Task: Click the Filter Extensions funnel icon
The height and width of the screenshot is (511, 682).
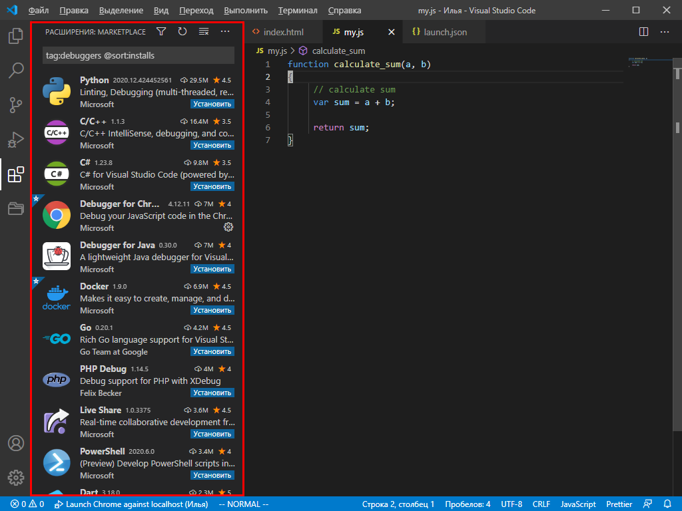Action: pos(161,31)
